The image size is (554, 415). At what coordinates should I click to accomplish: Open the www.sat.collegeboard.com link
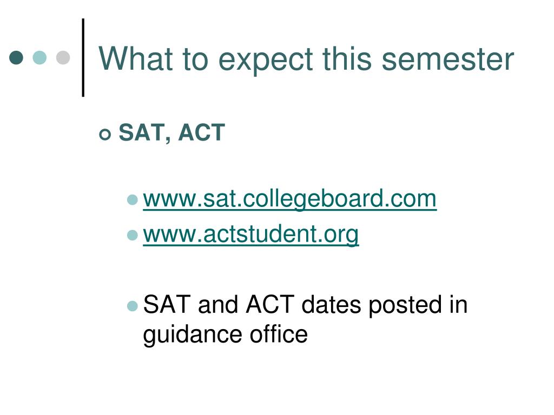click(x=290, y=199)
